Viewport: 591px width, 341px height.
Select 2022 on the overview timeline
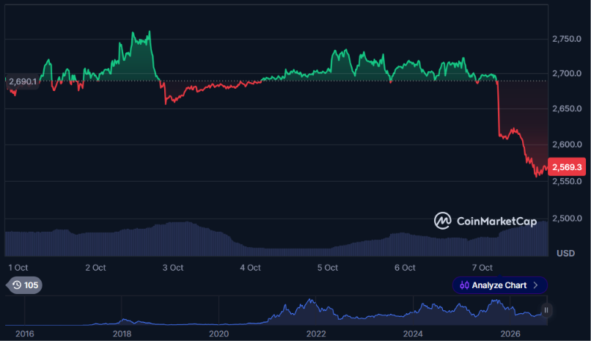[316, 334]
